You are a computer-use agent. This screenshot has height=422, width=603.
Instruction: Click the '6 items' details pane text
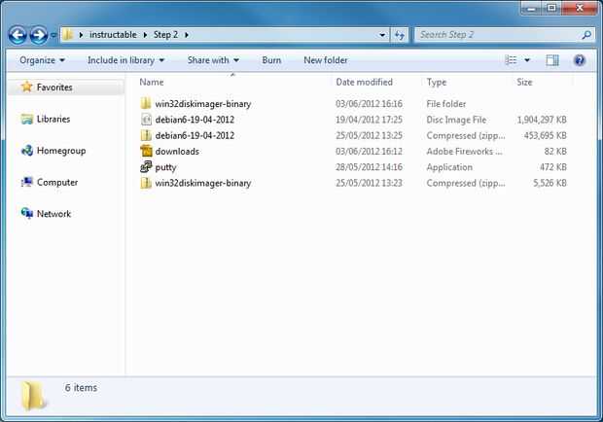click(x=81, y=388)
